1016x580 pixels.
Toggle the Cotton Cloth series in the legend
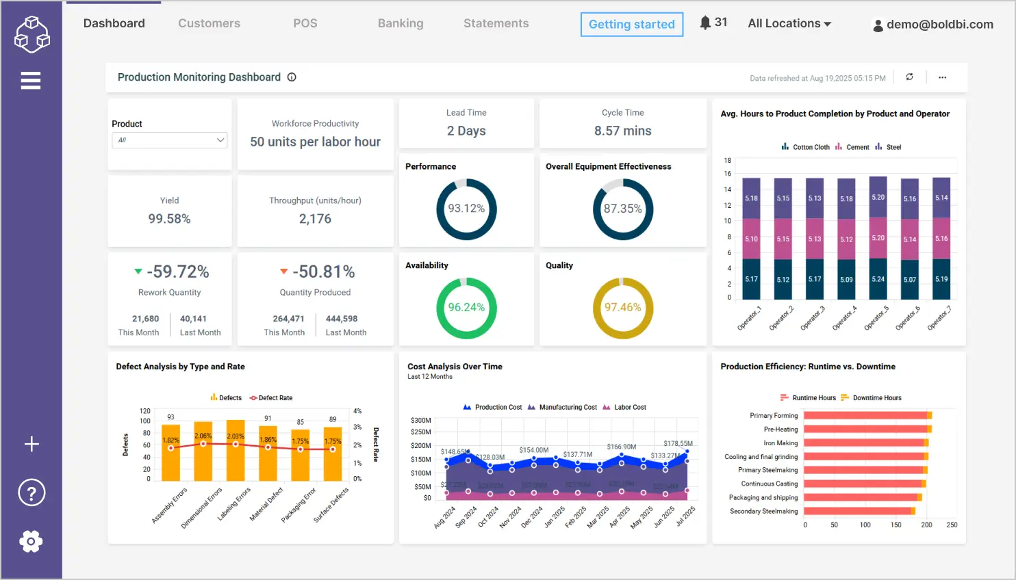pos(813,146)
